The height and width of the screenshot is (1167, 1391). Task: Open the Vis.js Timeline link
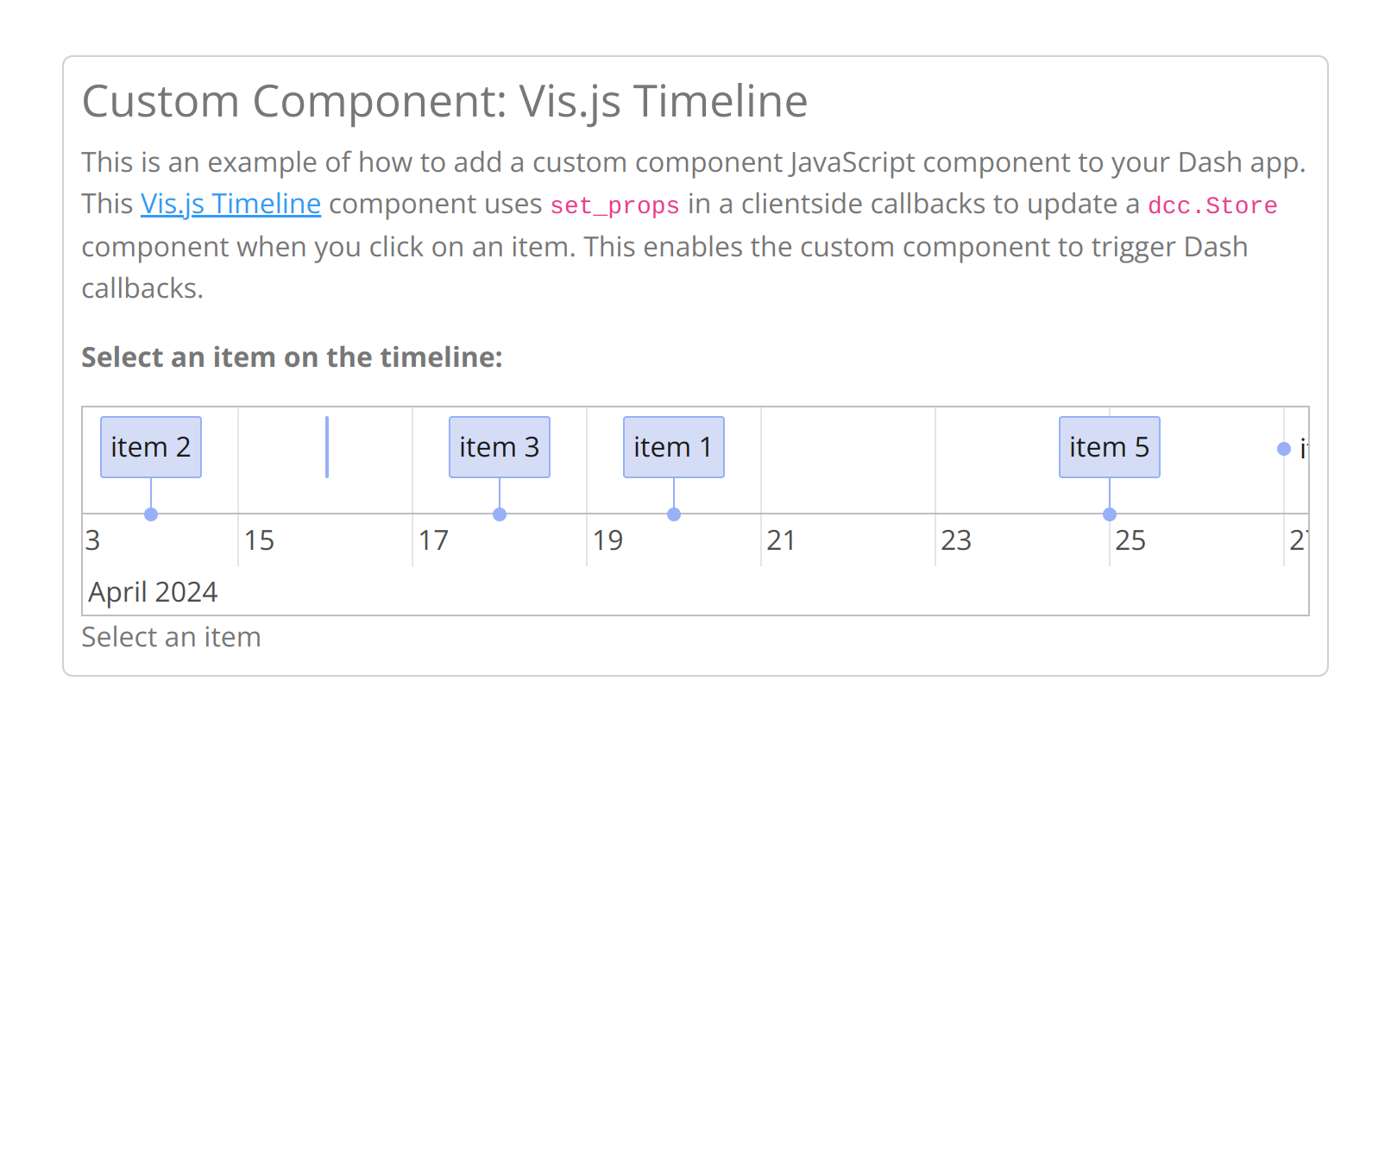[230, 204]
